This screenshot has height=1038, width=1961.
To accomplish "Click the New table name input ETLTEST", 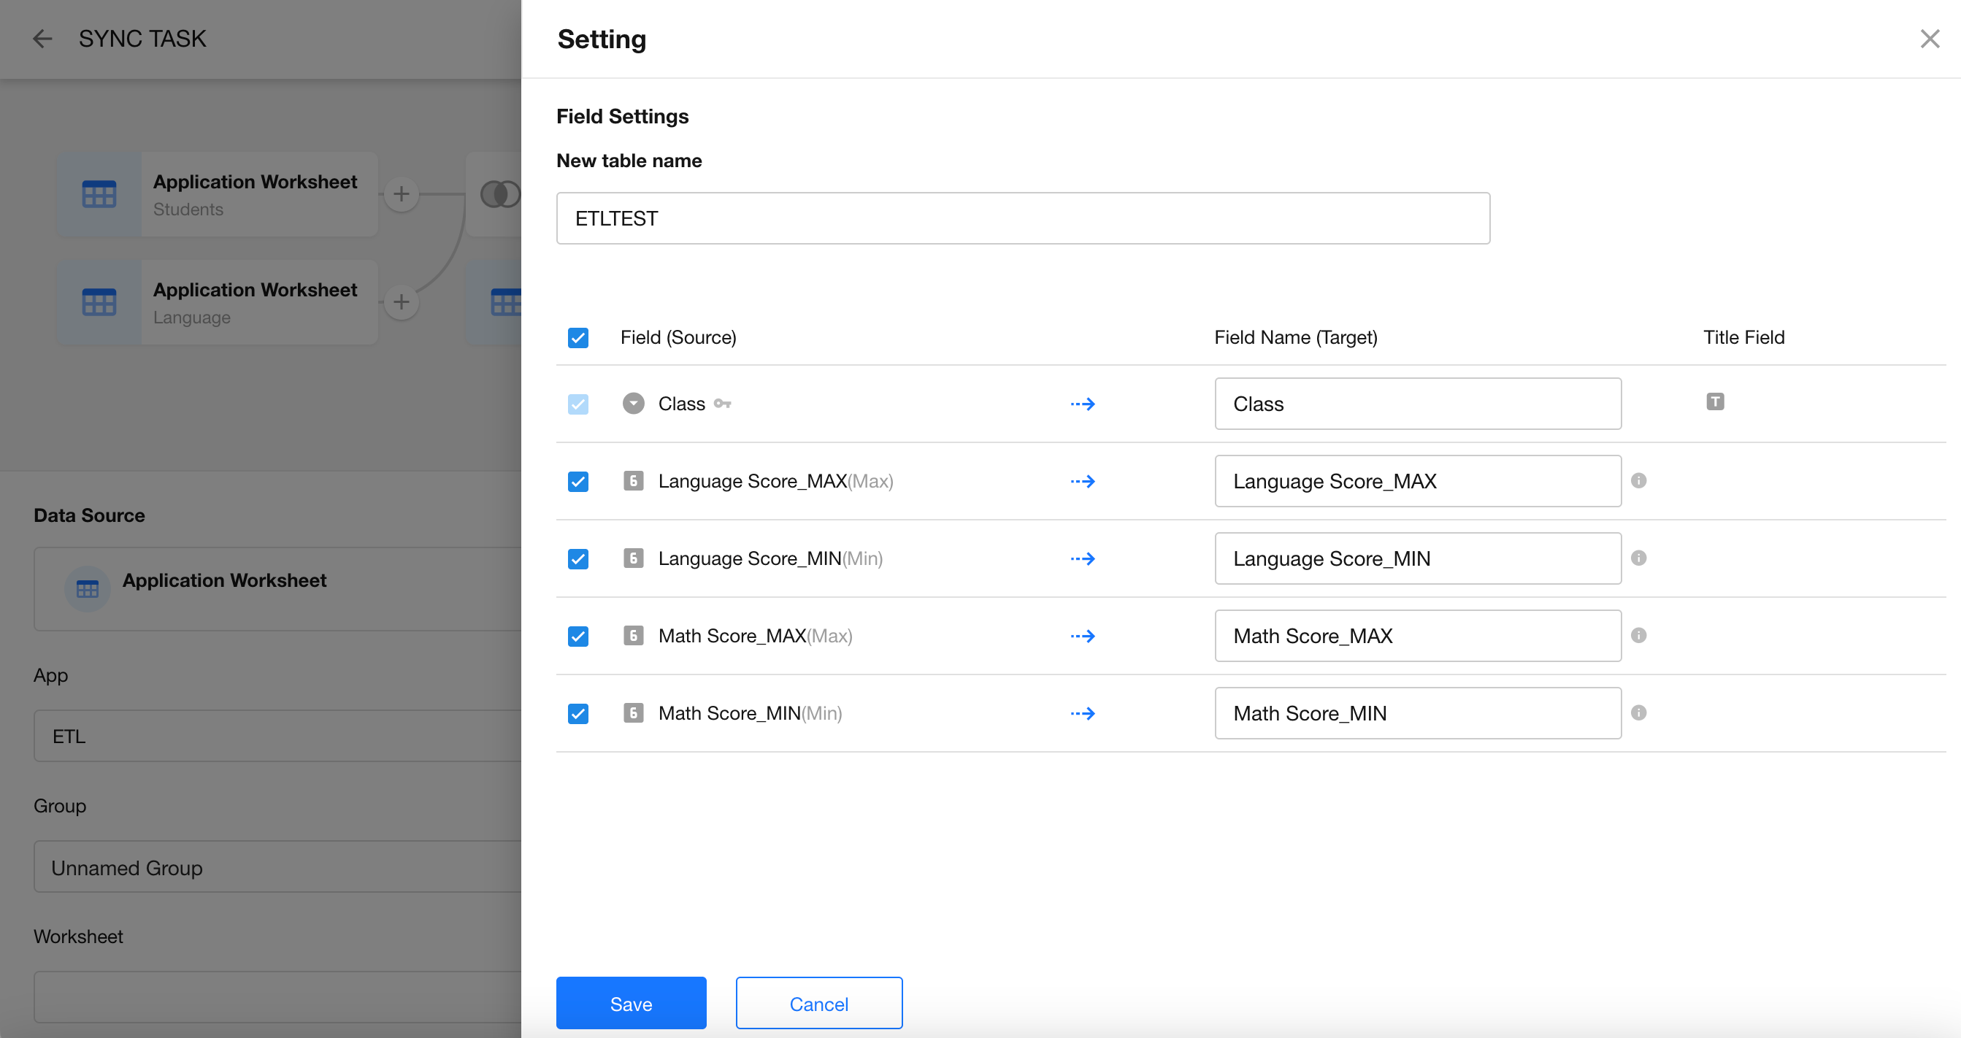I will 1022,218.
